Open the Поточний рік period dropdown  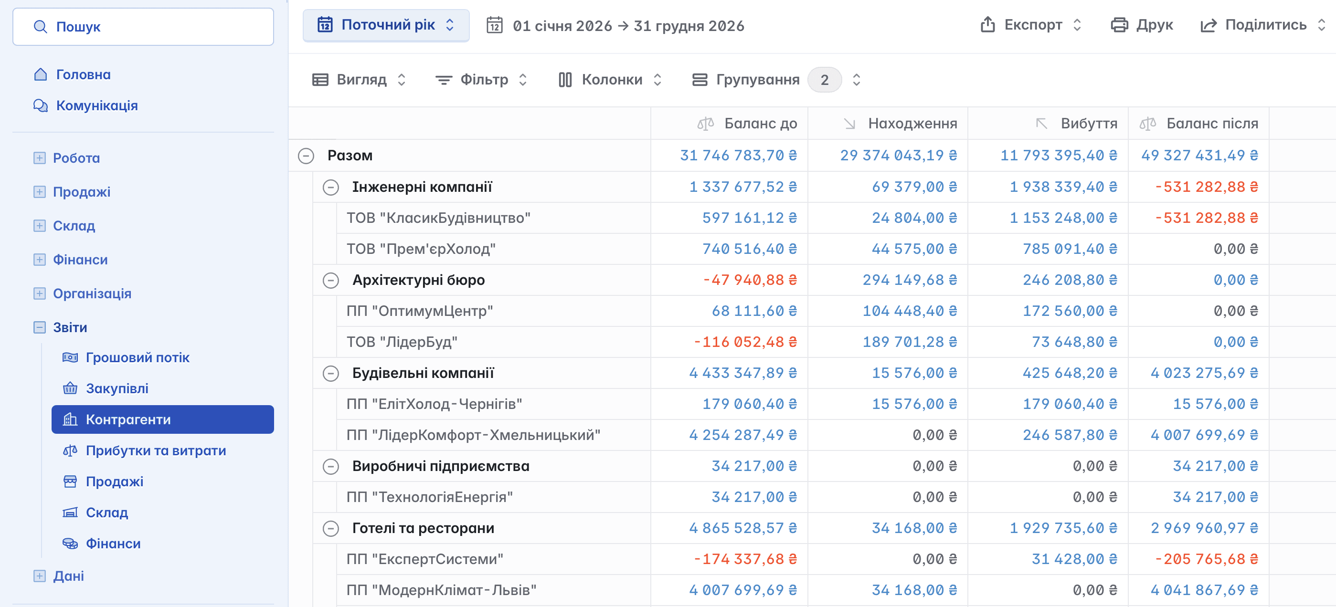386,25
